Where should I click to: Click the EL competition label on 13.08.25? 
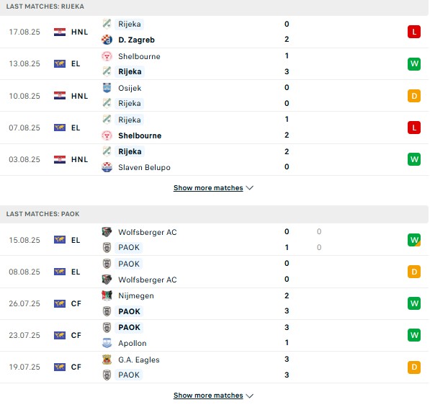pyautogui.click(x=76, y=63)
